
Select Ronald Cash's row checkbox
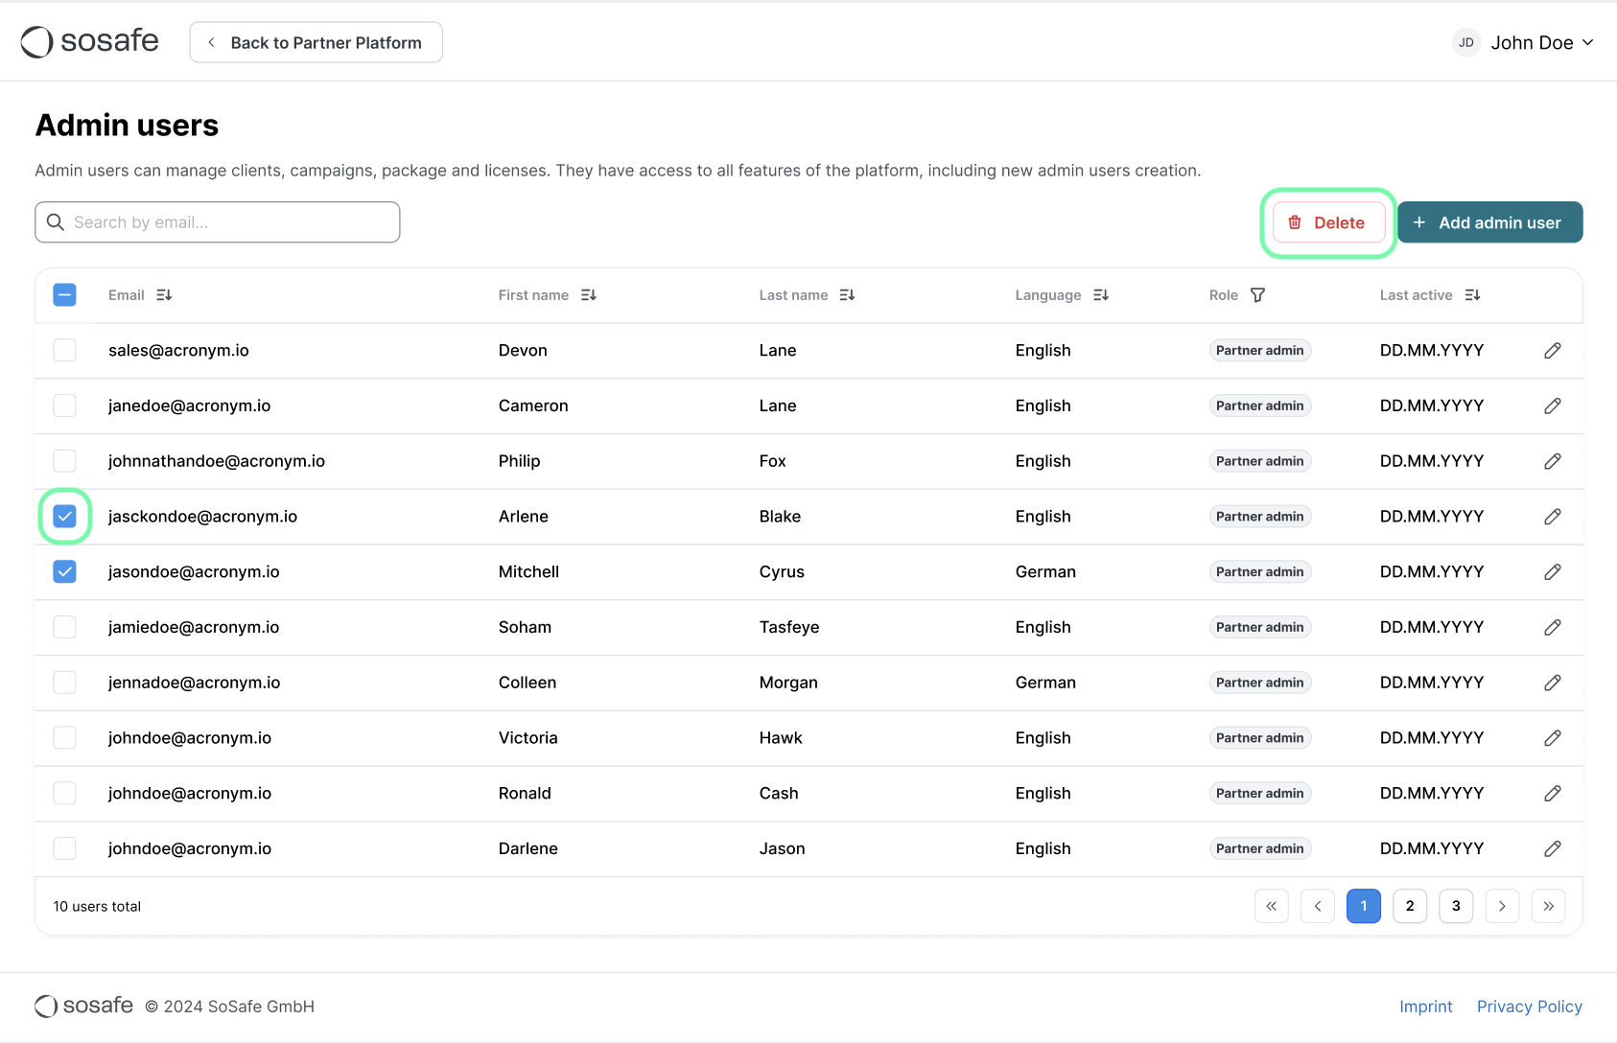coord(64,794)
